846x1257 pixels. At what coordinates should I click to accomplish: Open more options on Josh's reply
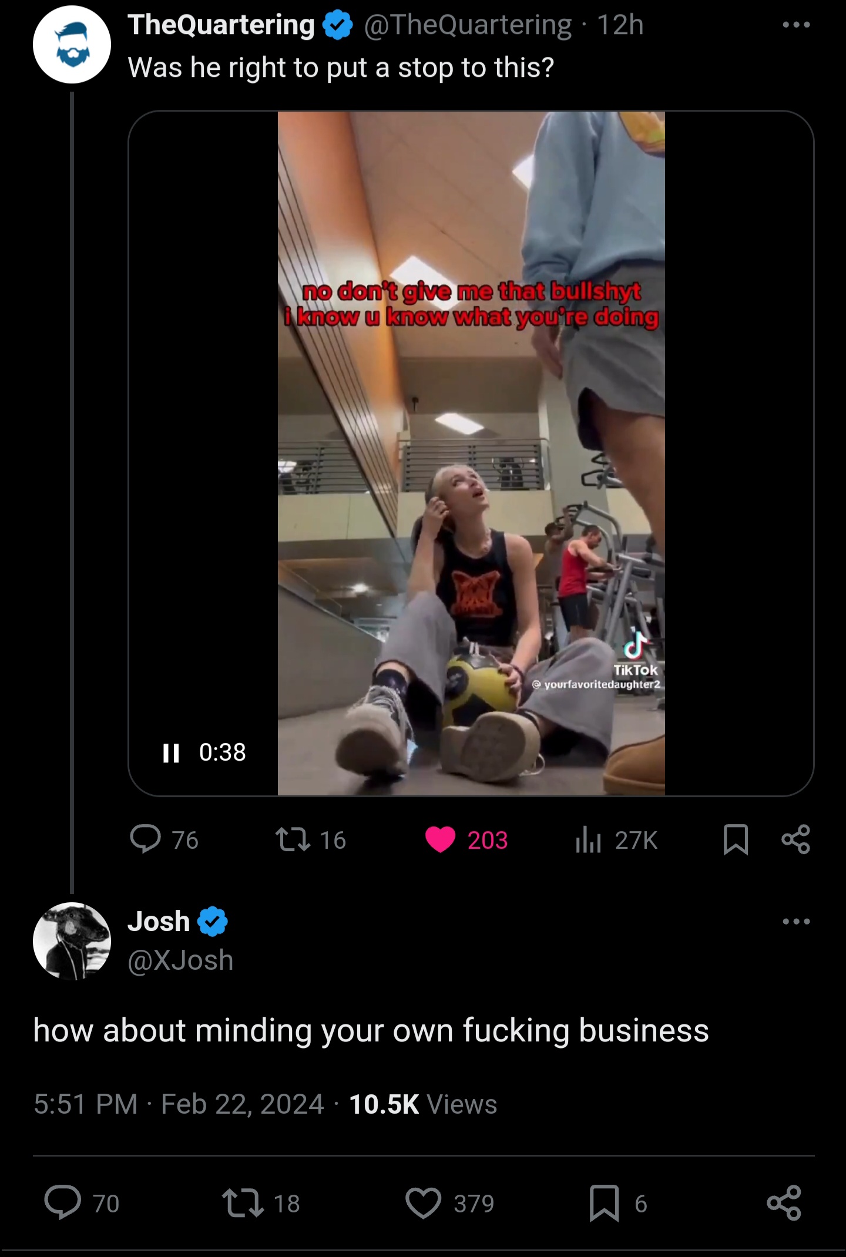coord(796,921)
